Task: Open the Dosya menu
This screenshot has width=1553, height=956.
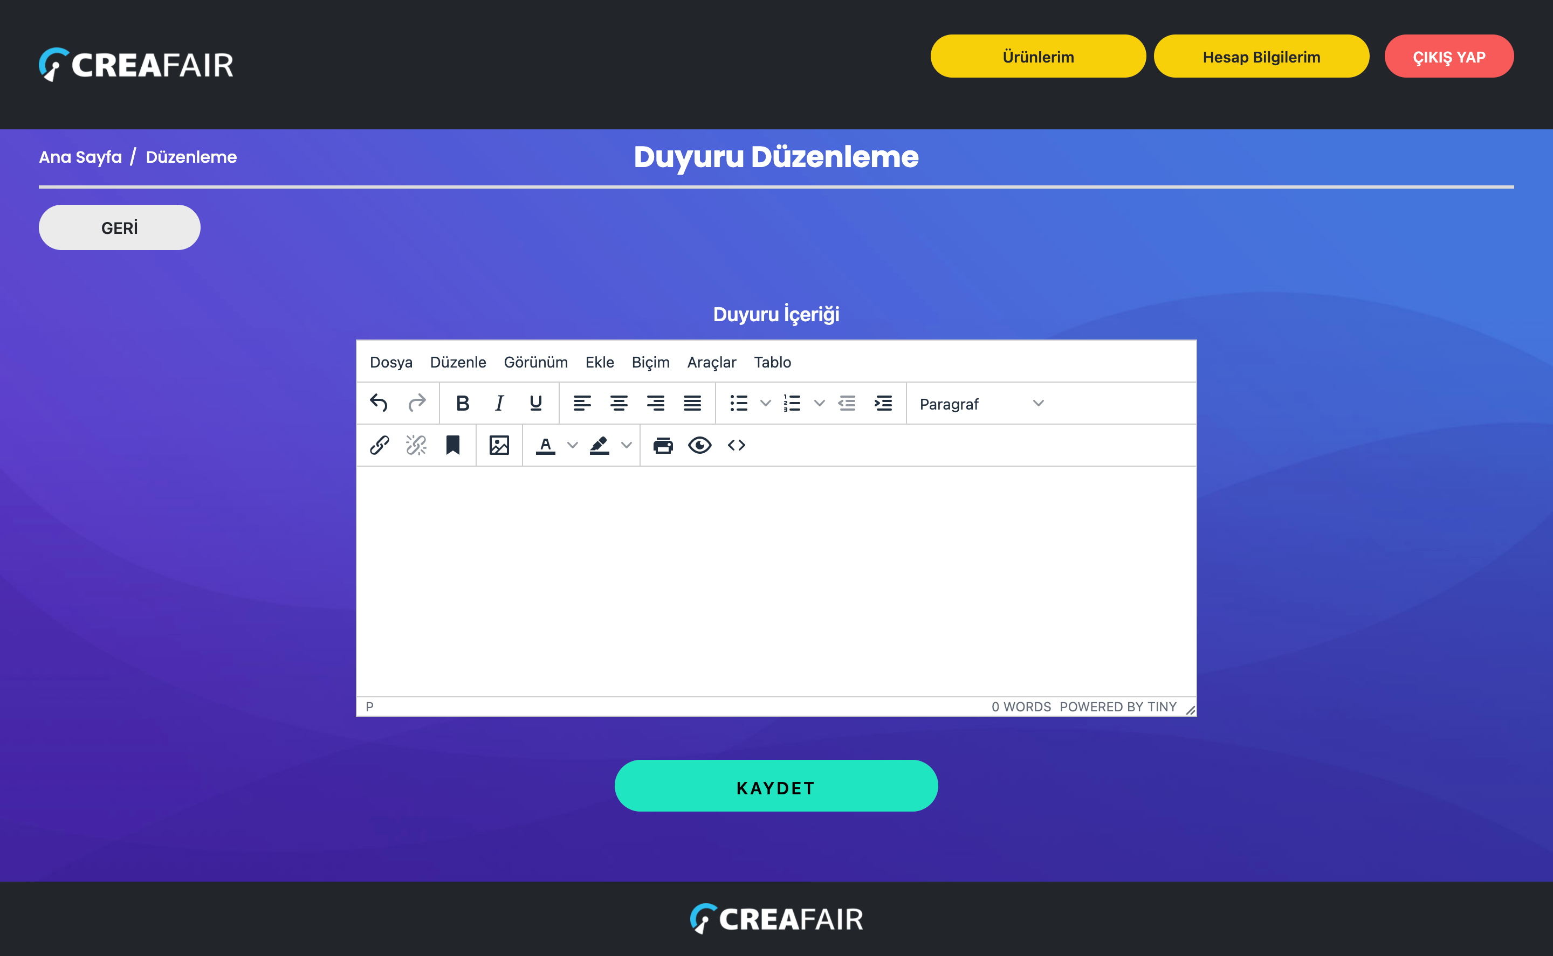Action: point(391,362)
